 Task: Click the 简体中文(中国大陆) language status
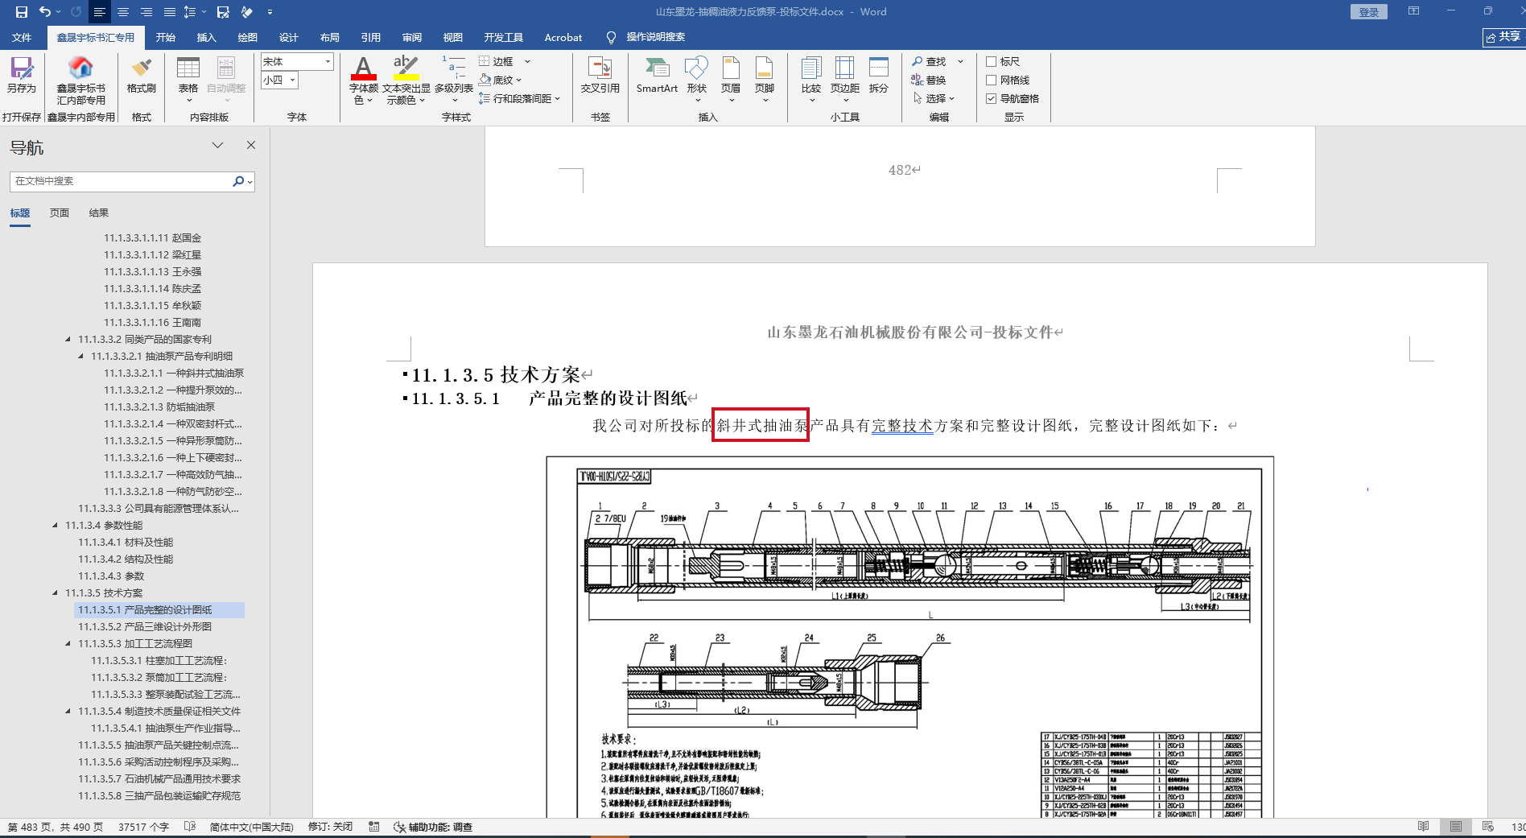(251, 827)
